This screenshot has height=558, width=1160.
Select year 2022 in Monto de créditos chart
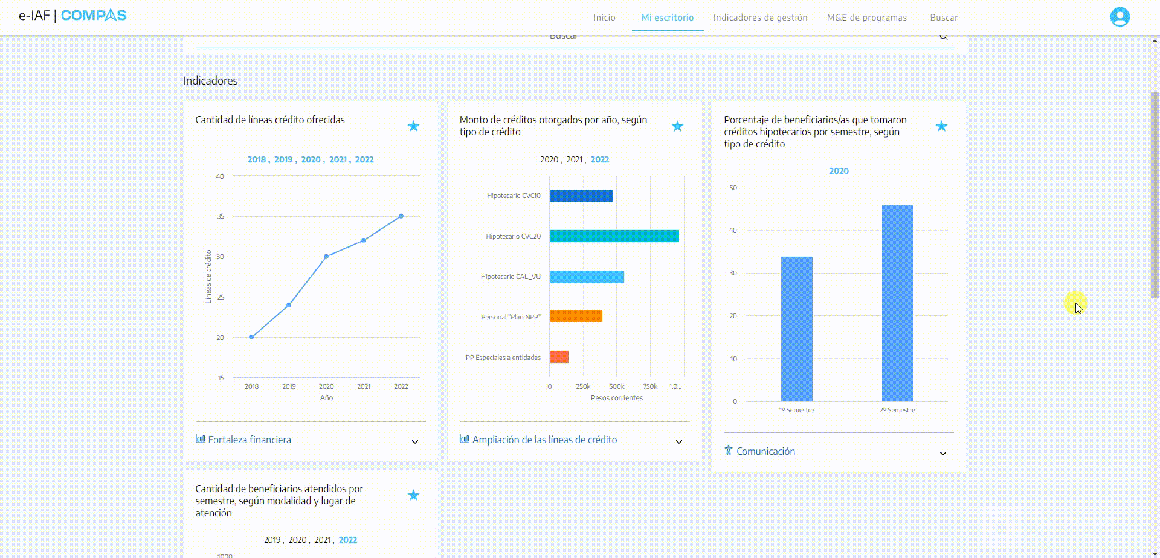(599, 159)
